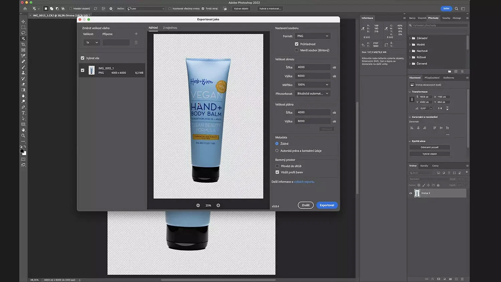
Task: Select the Crop tool
Action: 23,44
